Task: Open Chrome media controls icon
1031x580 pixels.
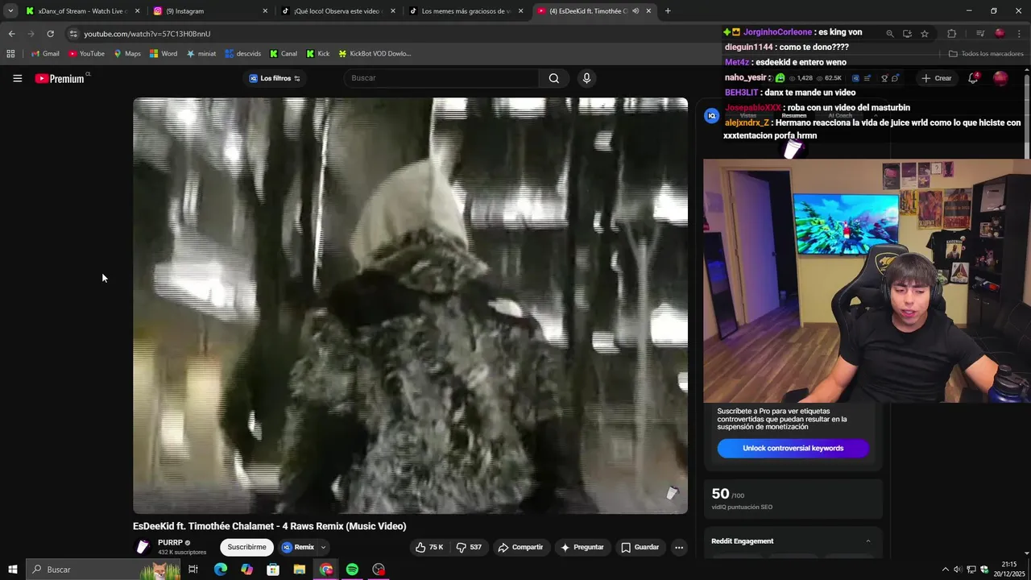Action: coord(980,34)
